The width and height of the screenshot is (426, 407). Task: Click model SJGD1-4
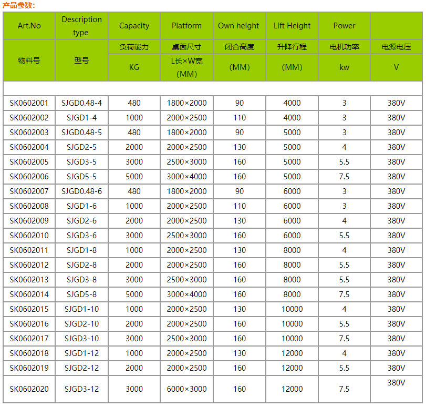pos(81,118)
